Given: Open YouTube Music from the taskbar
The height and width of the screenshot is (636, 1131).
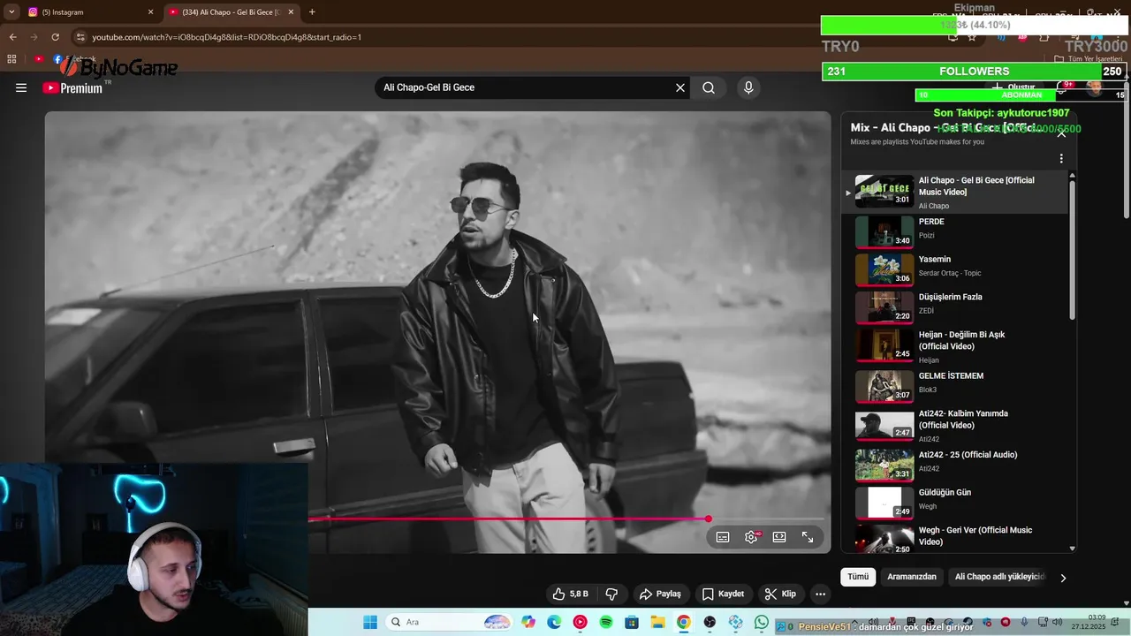Looking at the screenshot, I should [580, 622].
